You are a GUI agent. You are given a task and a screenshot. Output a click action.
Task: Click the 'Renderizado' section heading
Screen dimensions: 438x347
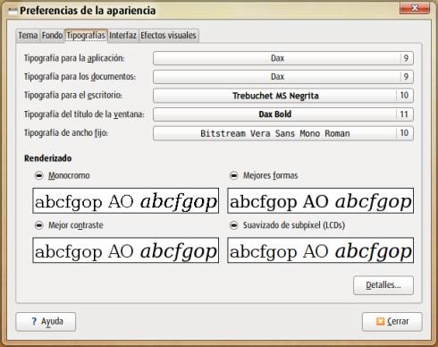coord(47,158)
